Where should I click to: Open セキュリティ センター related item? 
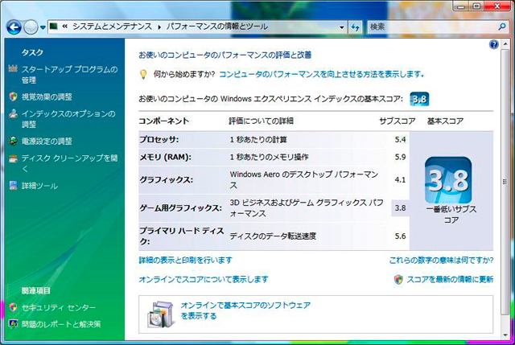(x=59, y=307)
